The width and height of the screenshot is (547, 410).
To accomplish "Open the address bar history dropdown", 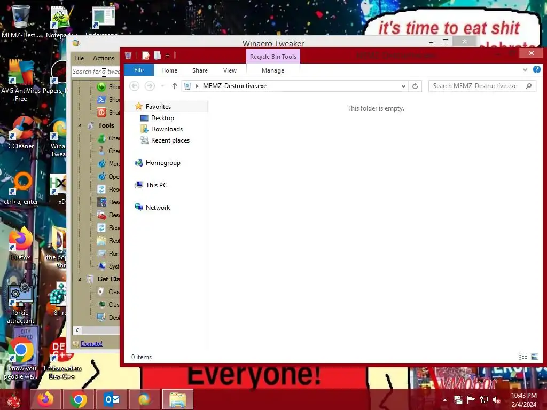I will click(x=403, y=86).
